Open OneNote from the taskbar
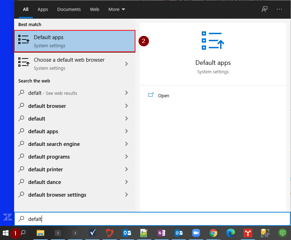 pos(161,233)
